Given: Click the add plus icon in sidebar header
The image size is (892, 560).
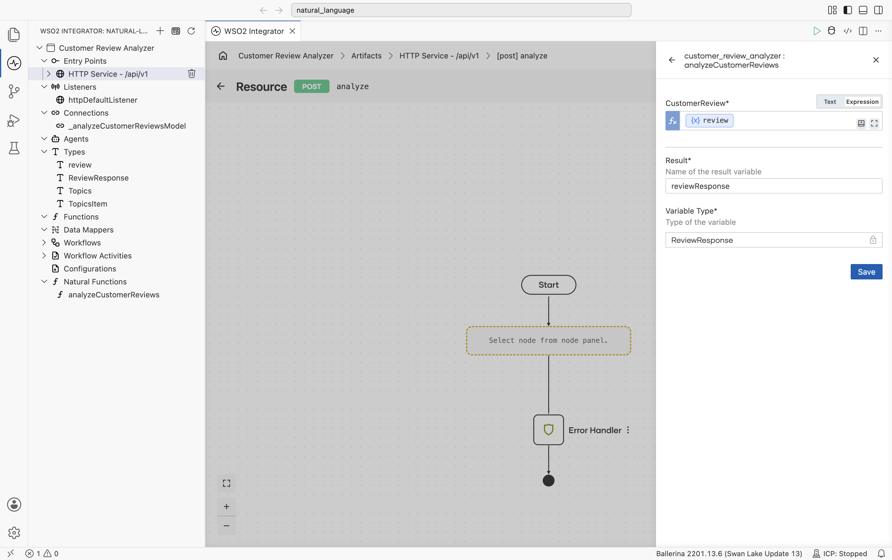Looking at the screenshot, I should 160,31.
